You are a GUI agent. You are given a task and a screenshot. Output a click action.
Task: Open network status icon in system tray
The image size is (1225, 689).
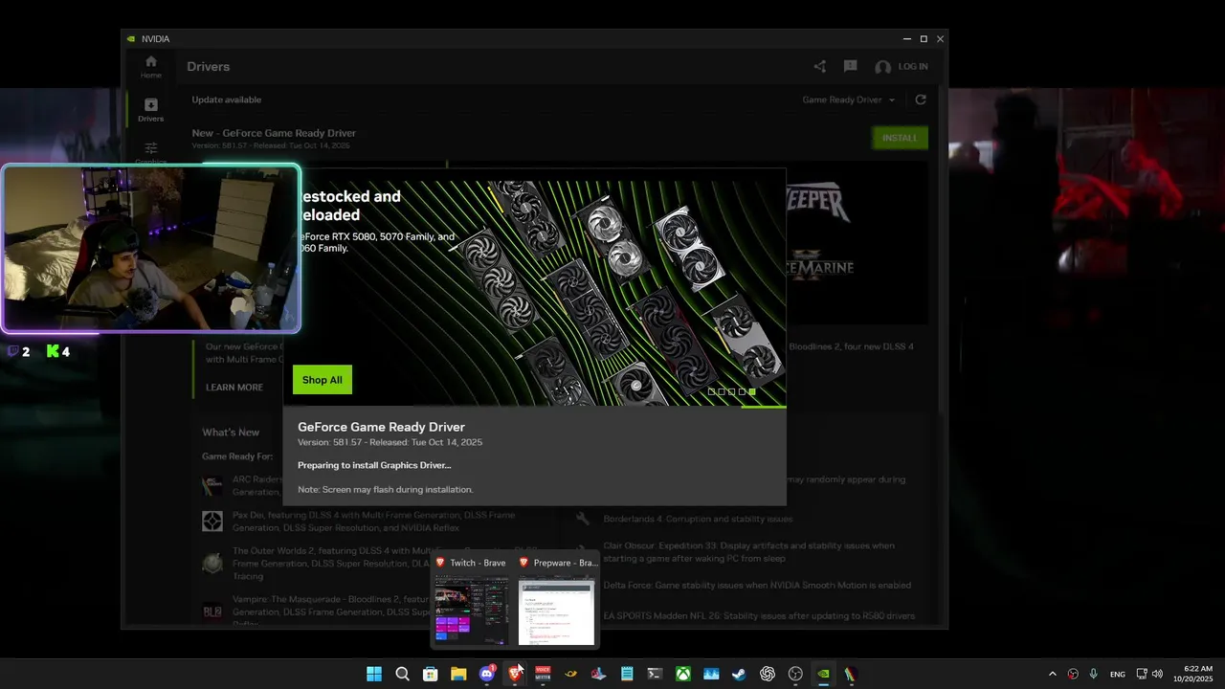[1142, 674]
